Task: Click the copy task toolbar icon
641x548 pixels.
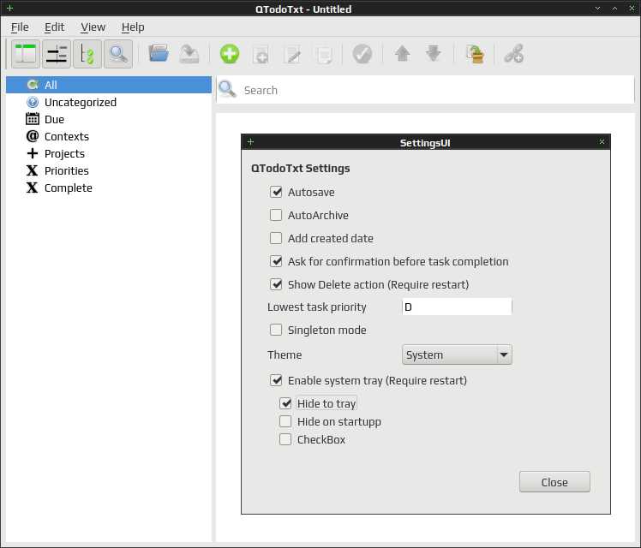Action: (x=322, y=54)
